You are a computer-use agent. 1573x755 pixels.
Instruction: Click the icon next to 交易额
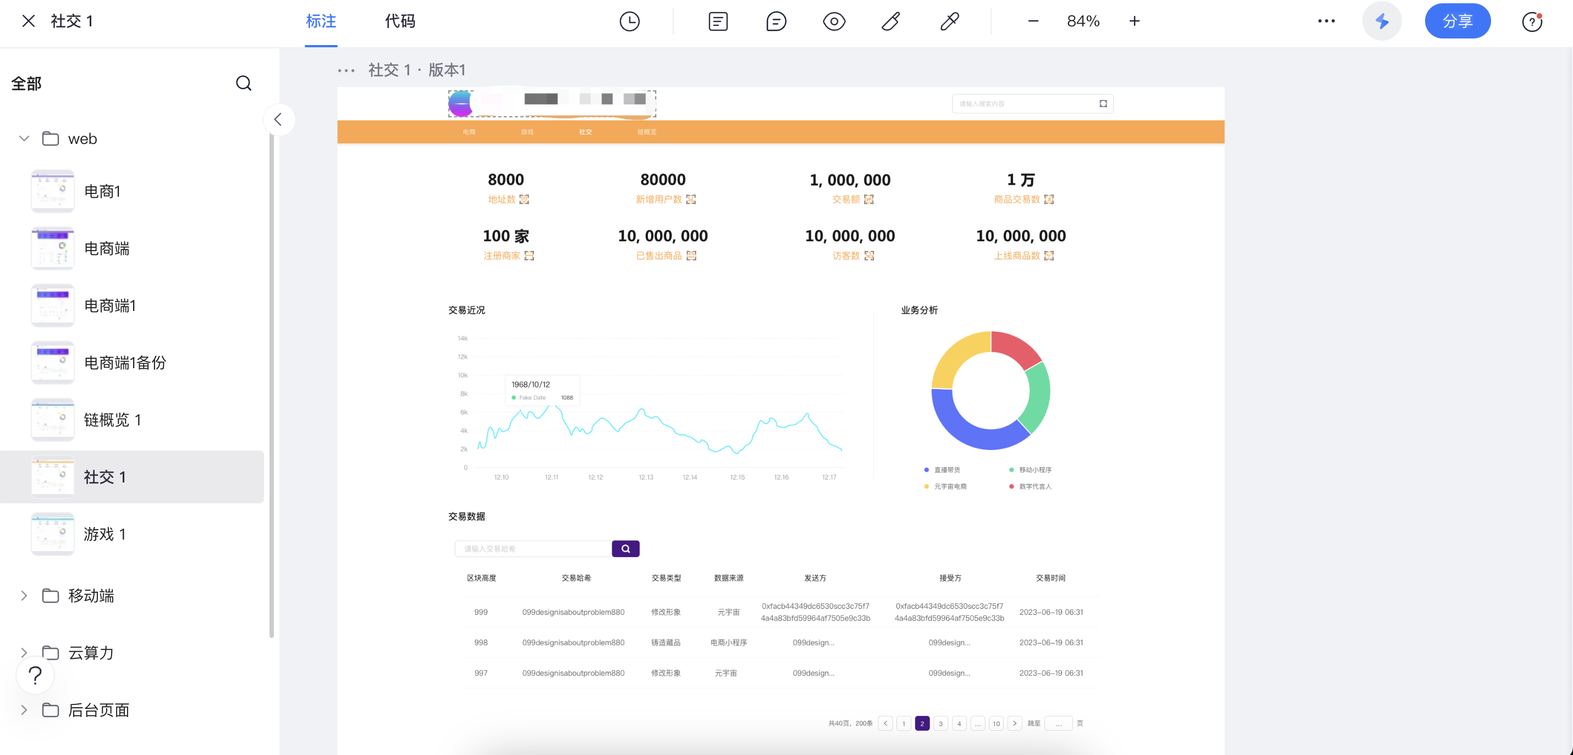point(868,199)
